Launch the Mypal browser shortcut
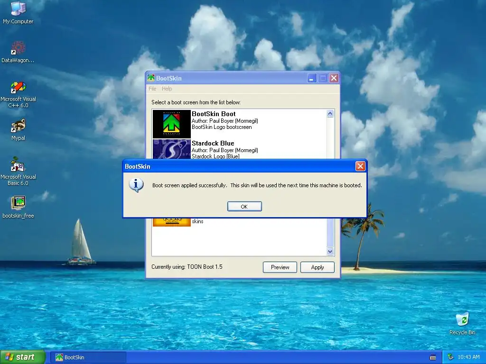486x364 pixels. pyautogui.click(x=18, y=129)
